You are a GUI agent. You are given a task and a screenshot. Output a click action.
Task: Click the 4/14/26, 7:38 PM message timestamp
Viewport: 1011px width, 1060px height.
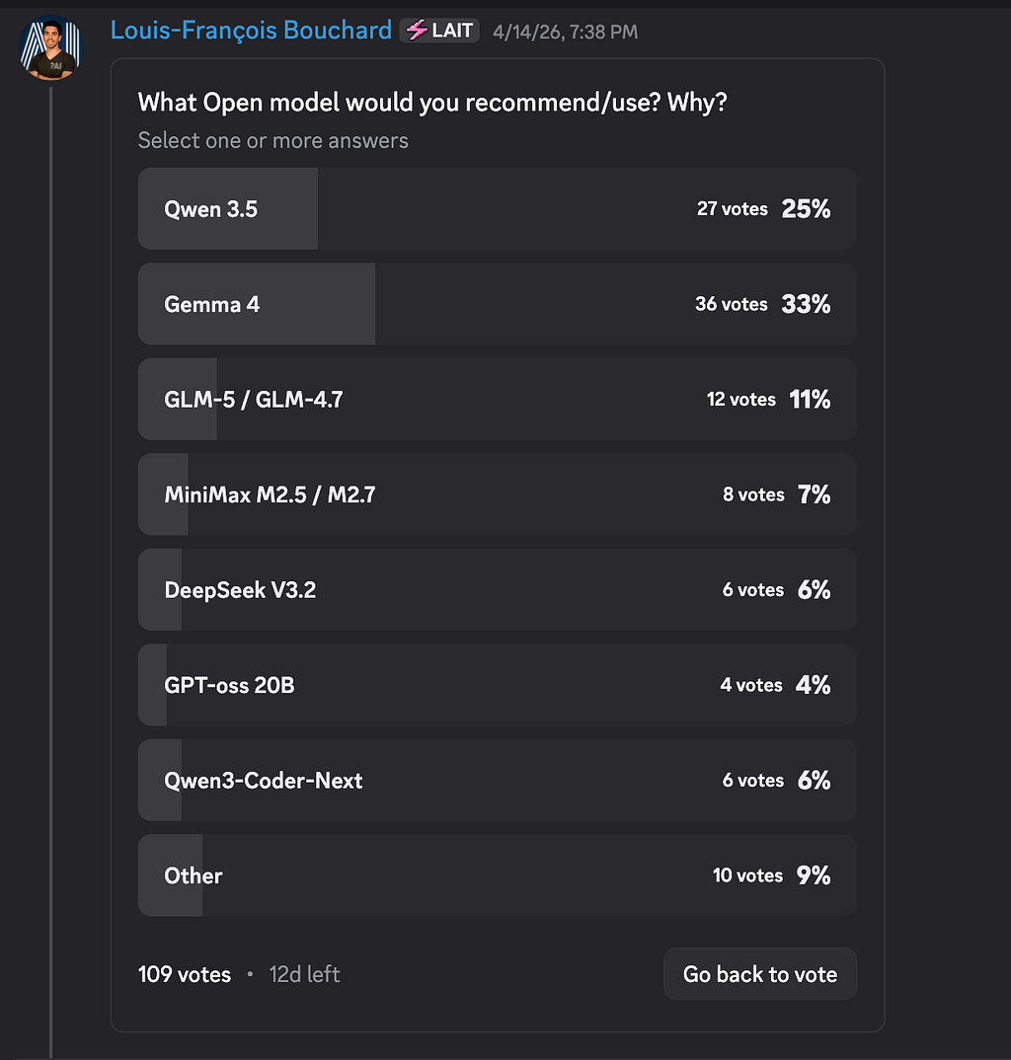tap(566, 32)
